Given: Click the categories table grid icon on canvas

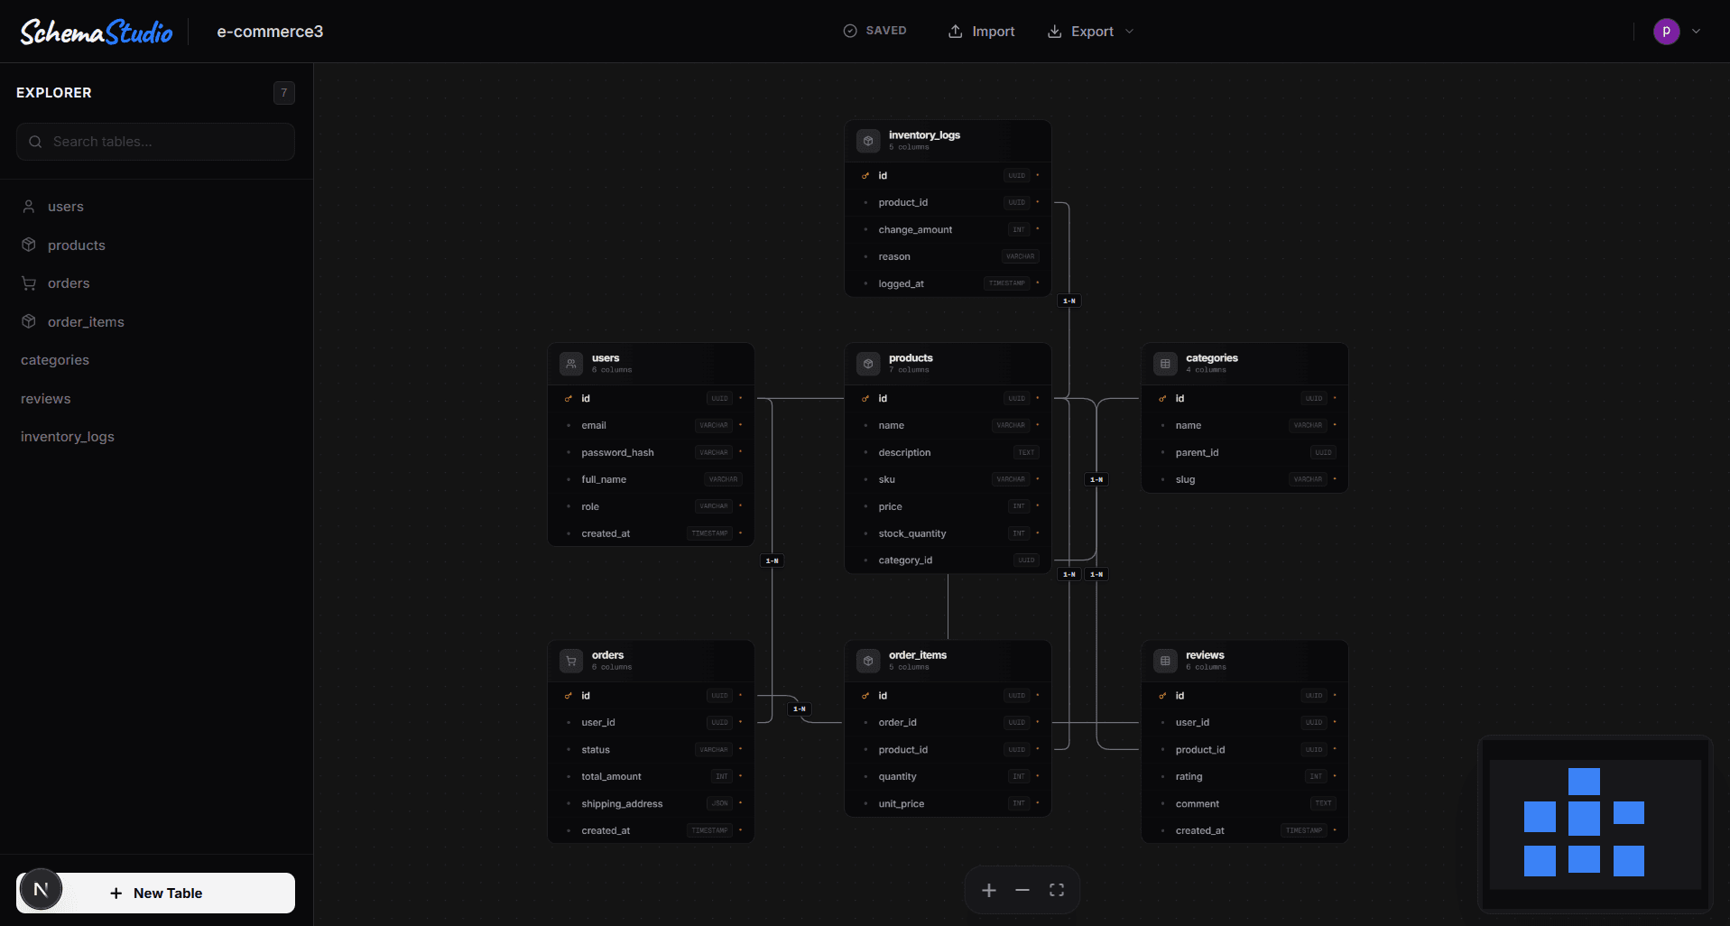Looking at the screenshot, I should pyautogui.click(x=1164, y=364).
